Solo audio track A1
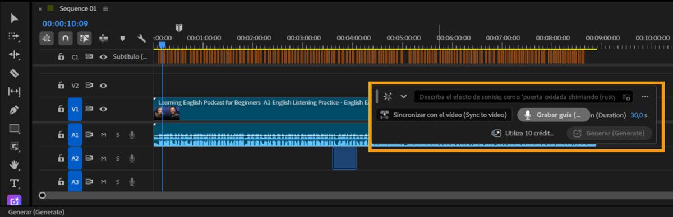Screen dimensions: 673x217 pos(117,135)
